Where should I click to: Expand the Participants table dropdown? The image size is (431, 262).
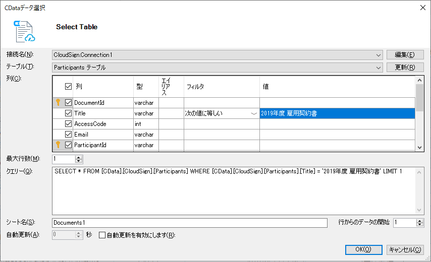coord(379,68)
